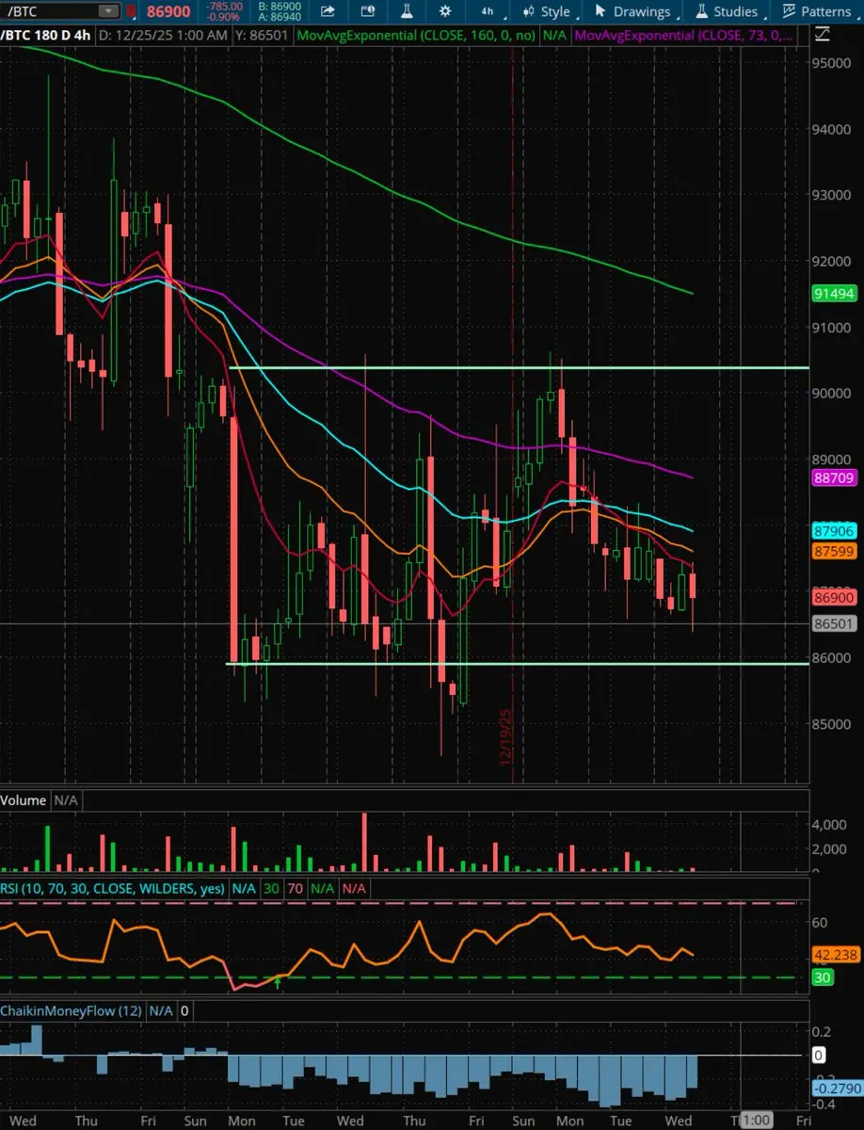Click the ChaikinMoneyFlow (12) study label
This screenshot has height=1130, width=864.
pos(72,1010)
